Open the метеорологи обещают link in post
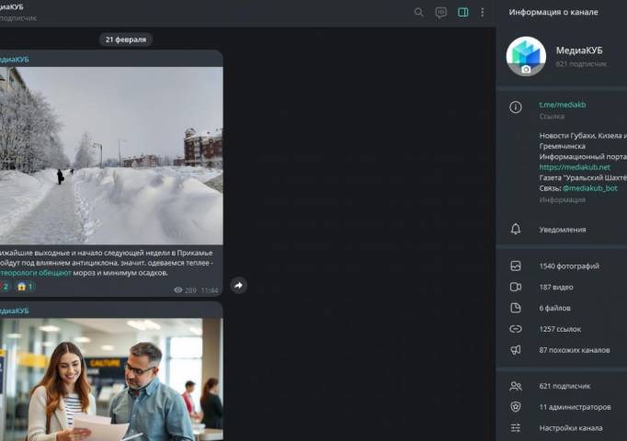This screenshot has height=441, width=627. click(x=36, y=273)
